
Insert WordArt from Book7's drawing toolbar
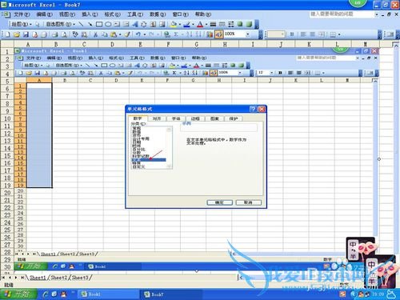(x=135, y=24)
